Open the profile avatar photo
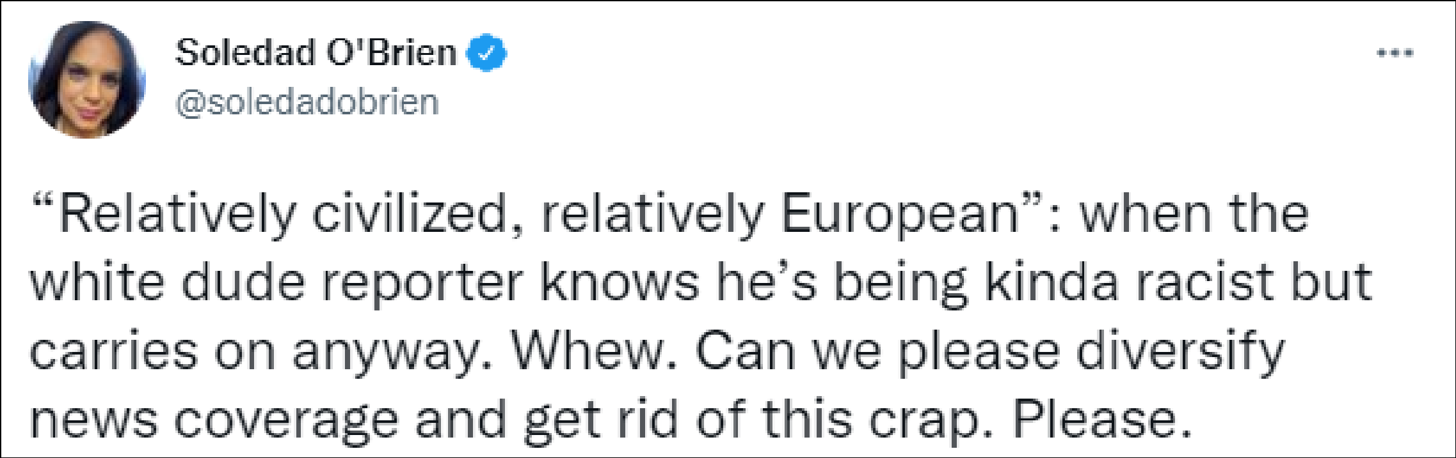1456x458 pixels. (87, 79)
